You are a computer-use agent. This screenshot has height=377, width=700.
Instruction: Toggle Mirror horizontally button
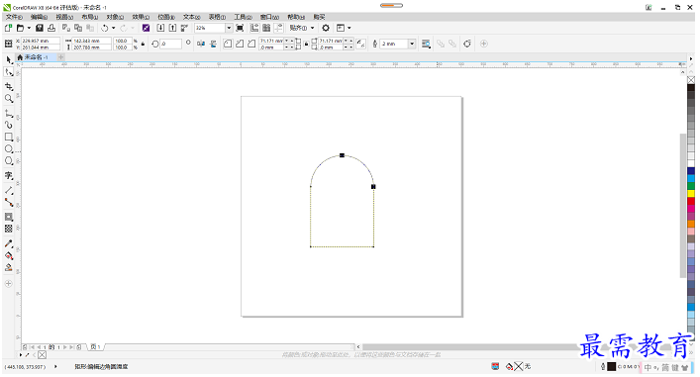click(201, 44)
